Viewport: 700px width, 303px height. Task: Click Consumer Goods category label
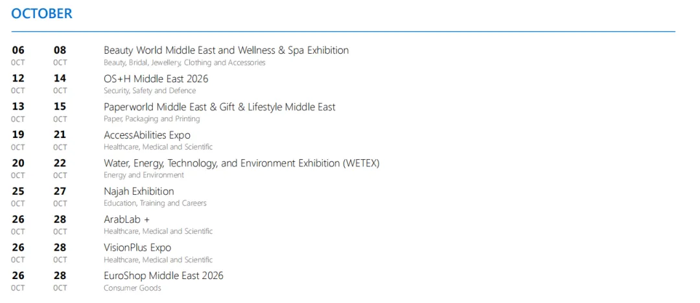coord(132,288)
